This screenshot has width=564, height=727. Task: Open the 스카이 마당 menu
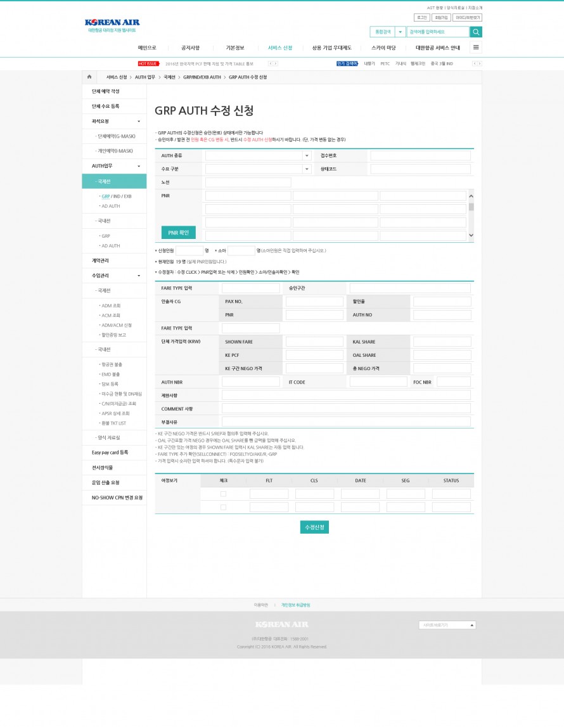383,48
